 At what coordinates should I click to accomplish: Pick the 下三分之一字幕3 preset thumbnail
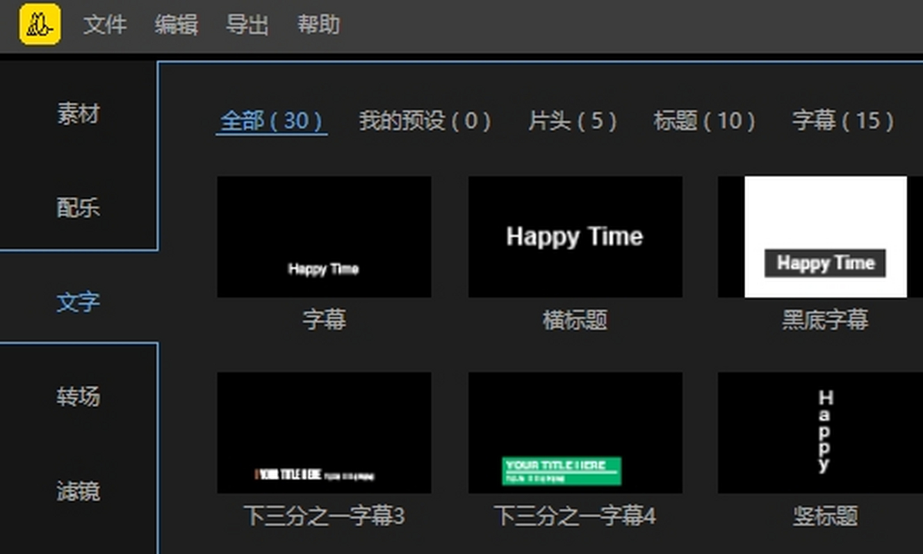[324, 432]
